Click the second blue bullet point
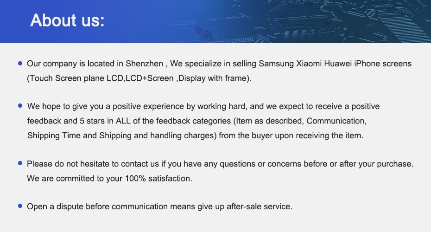This screenshot has height=232, width=431. [20, 106]
